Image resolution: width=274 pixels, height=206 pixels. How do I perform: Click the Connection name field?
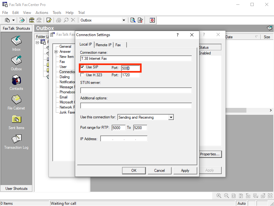click(136, 59)
